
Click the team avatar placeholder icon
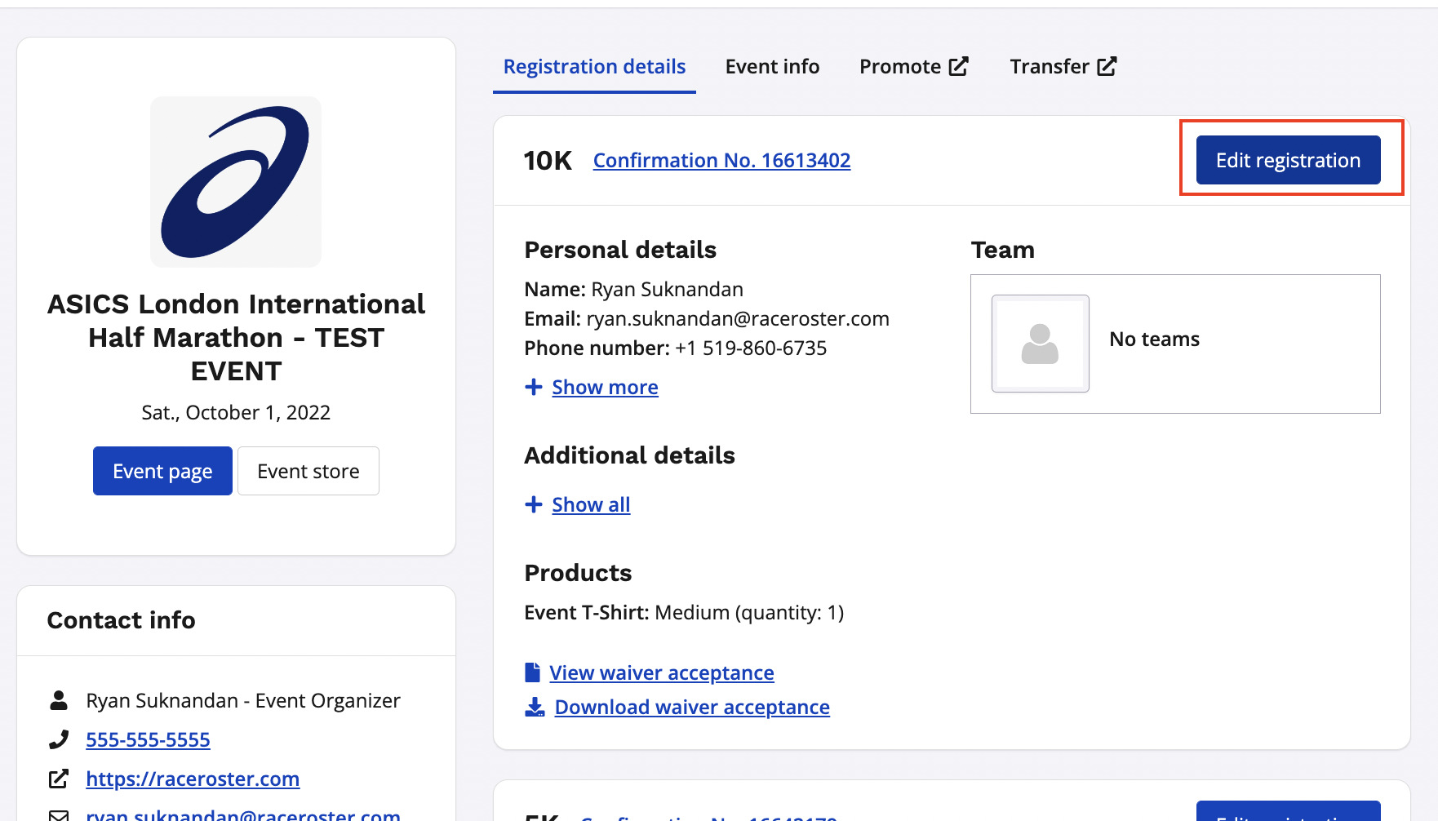coord(1040,344)
